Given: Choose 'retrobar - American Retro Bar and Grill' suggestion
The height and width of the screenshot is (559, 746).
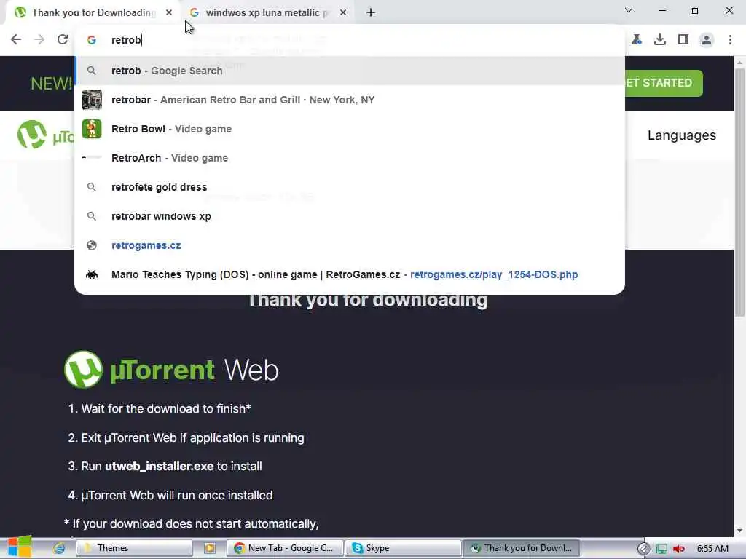Looking at the screenshot, I should click(x=350, y=100).
